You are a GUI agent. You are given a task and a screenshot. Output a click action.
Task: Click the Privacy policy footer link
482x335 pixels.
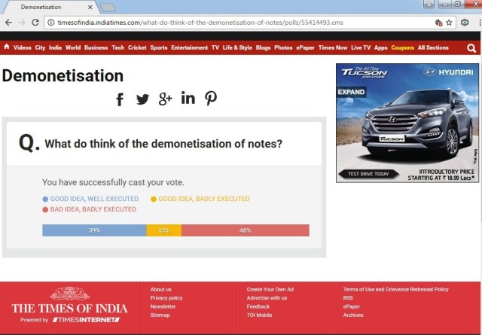tap(166, 298)
